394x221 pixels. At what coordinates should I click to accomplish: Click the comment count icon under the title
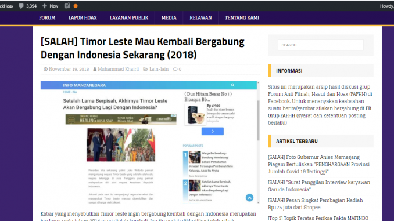coord(175,69)
